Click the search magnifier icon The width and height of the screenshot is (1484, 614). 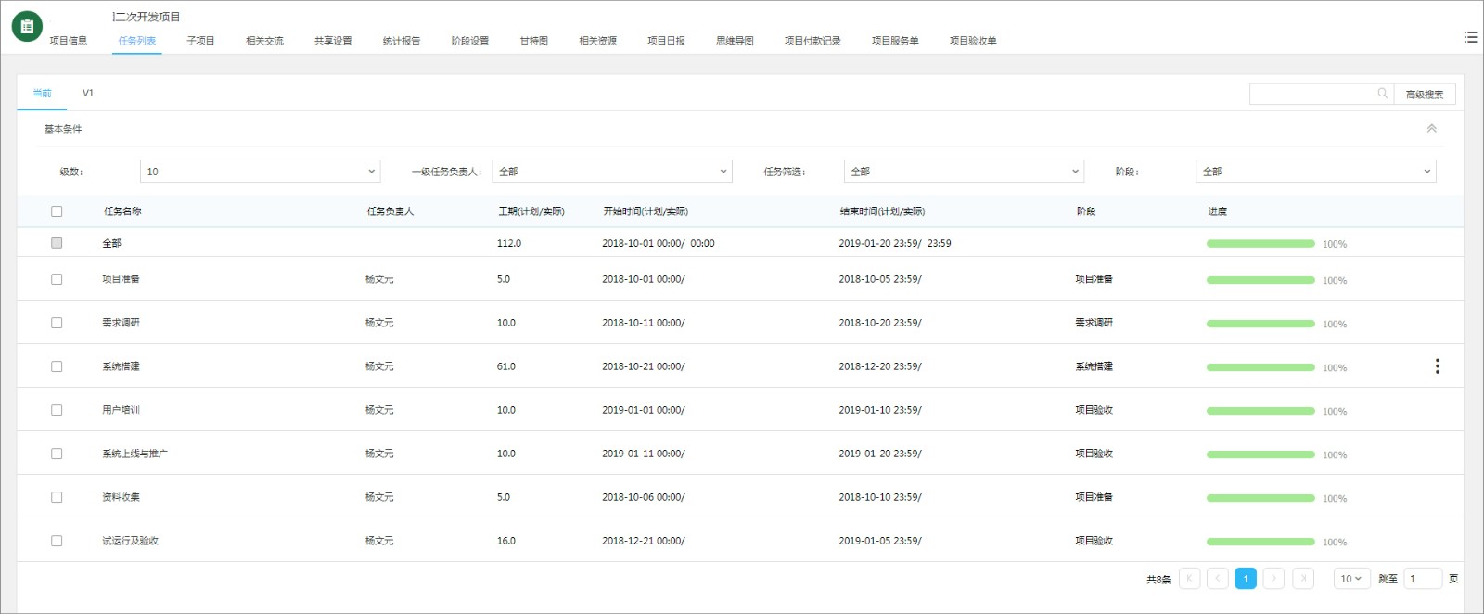click(1382, 94)
